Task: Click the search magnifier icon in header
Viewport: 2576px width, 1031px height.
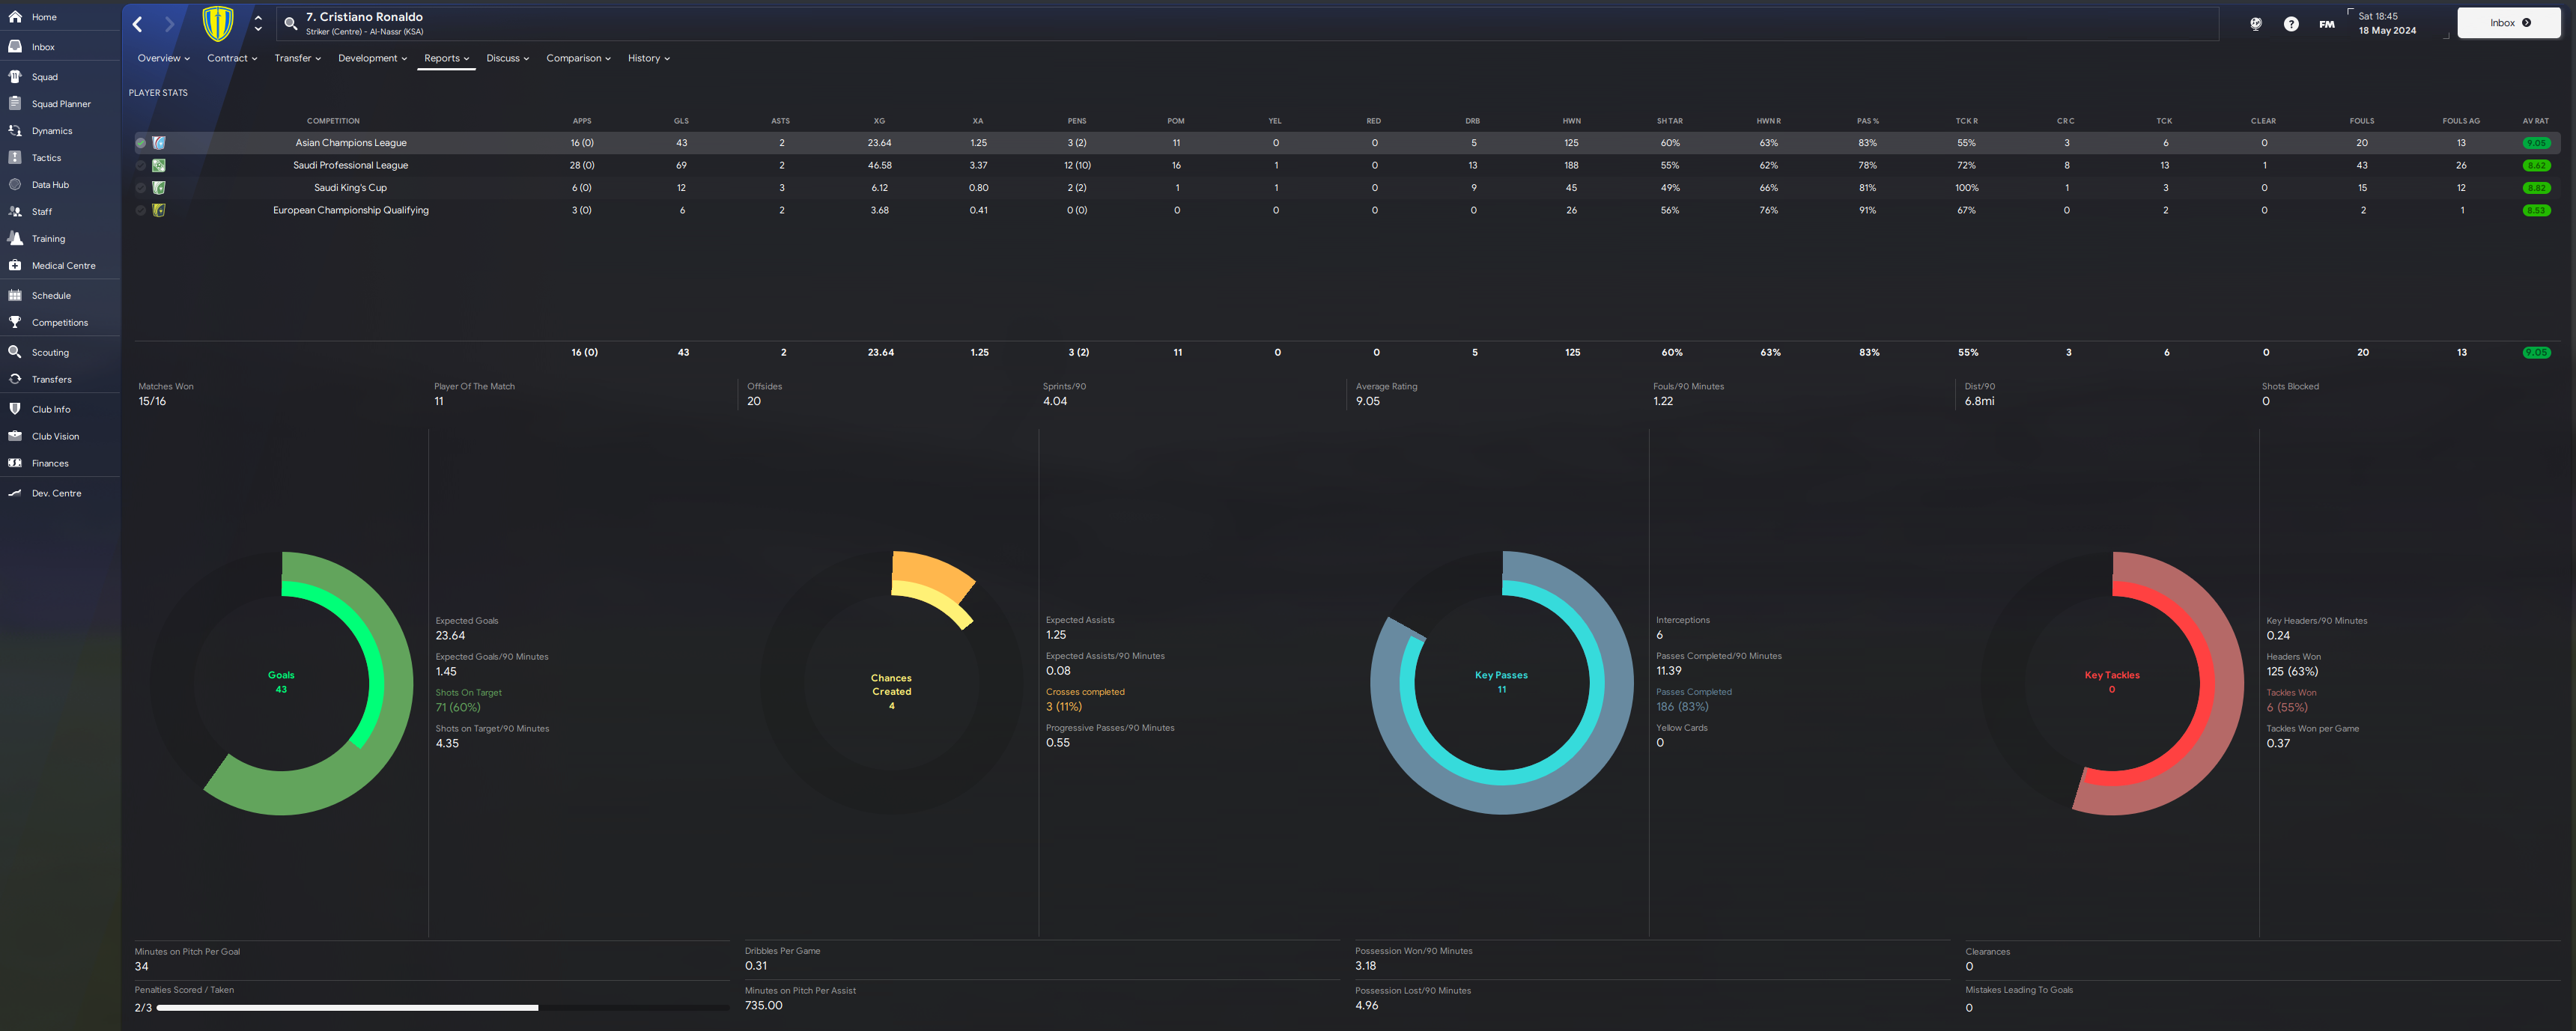Action: [290, 23]
